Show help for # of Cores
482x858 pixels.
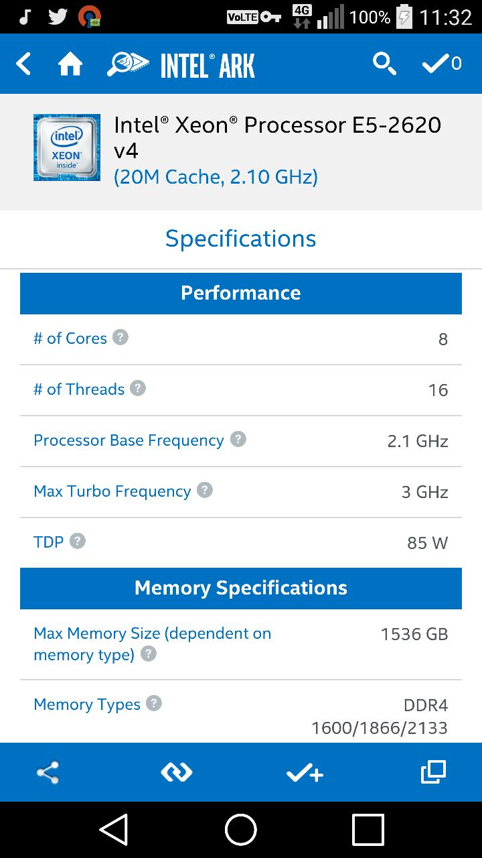(x=120, y=337)
